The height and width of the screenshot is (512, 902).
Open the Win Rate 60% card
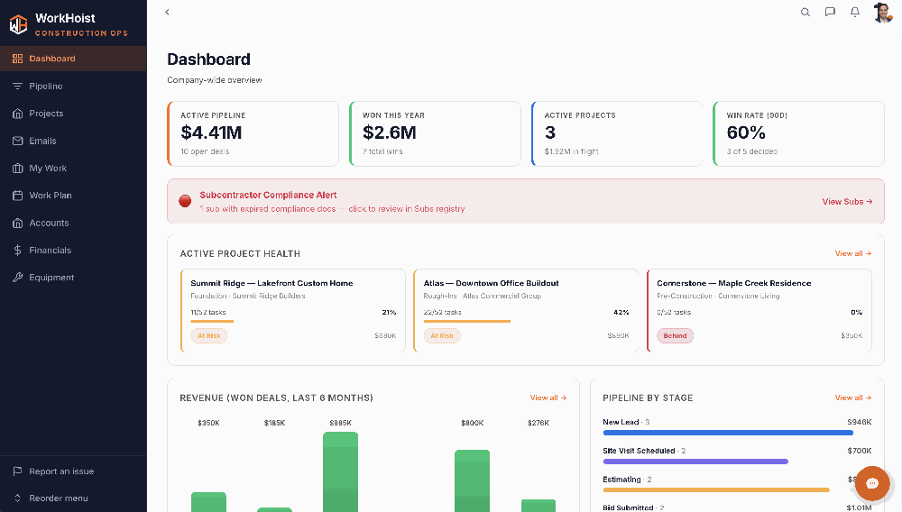(798, 134)
